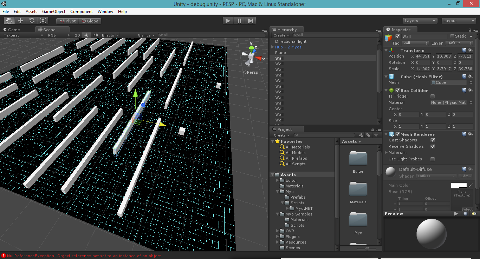Screen dimensions: 480x259
Task: Click the Wall object cube icon in the Inspector
Action: click(x=388, y=38)
